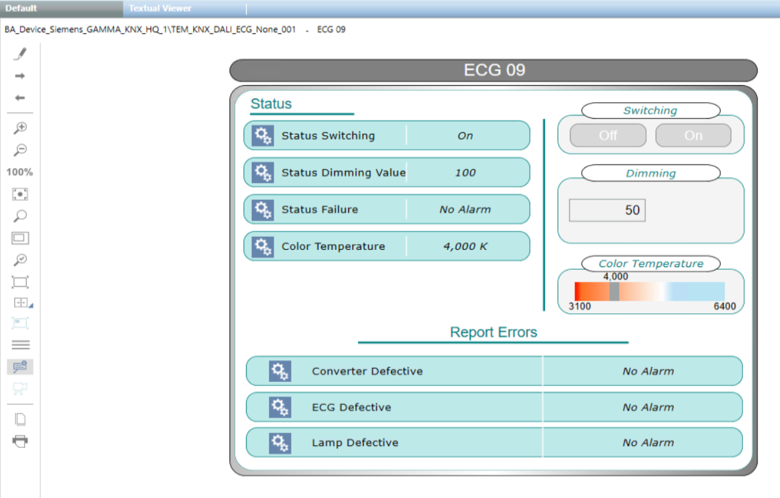The width and height of the screenshot is (780, 498).
Task: Click the three horizontal lines icon
Action: pyautogui.click(x=20, y=345)
